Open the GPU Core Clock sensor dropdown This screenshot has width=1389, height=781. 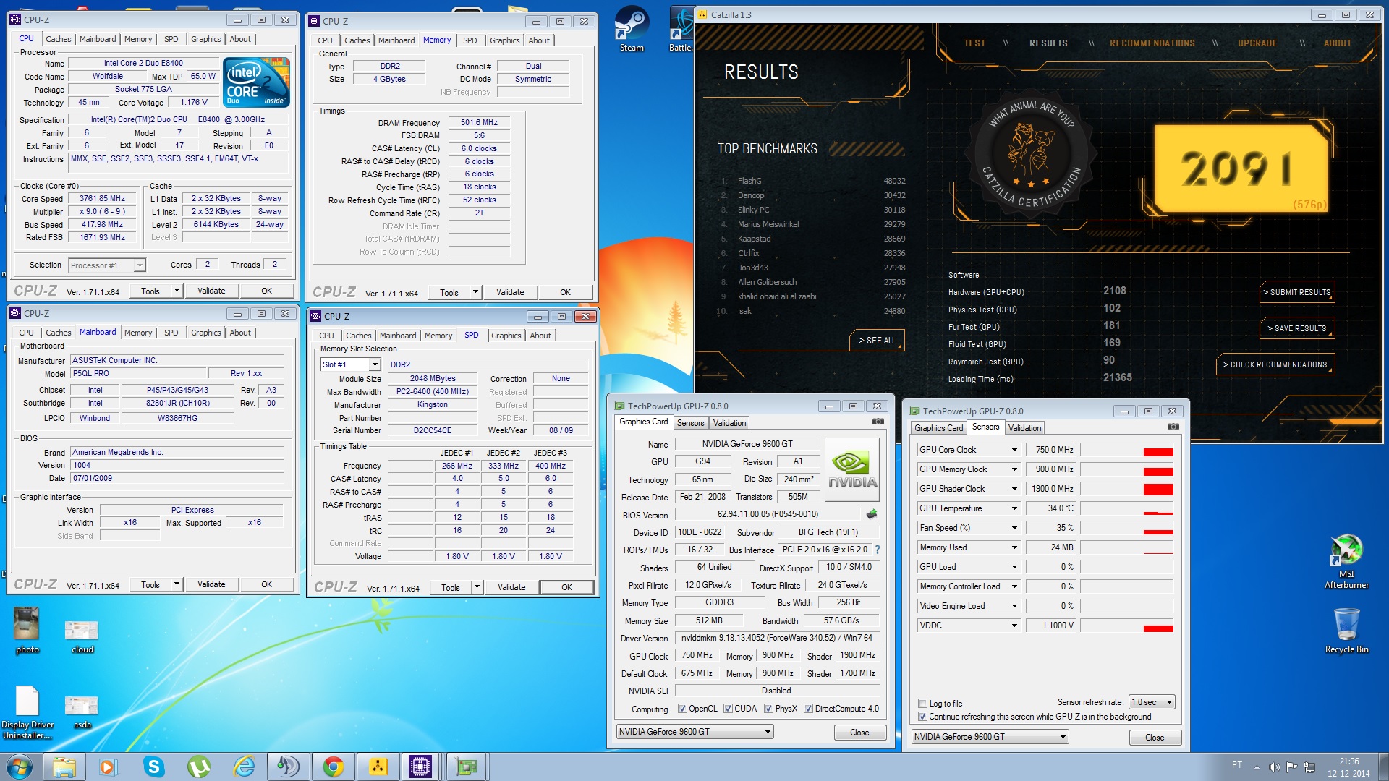point(1014,450)
